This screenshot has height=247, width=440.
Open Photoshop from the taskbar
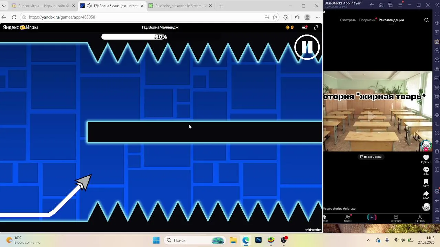click(x=258, y=240)
